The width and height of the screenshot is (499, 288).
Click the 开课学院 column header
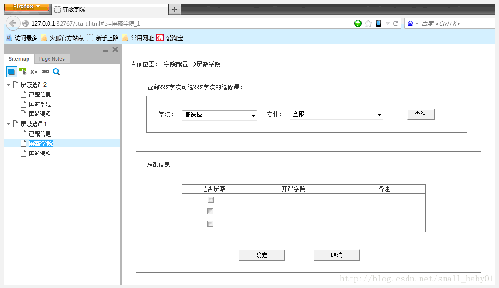(294, 189)
